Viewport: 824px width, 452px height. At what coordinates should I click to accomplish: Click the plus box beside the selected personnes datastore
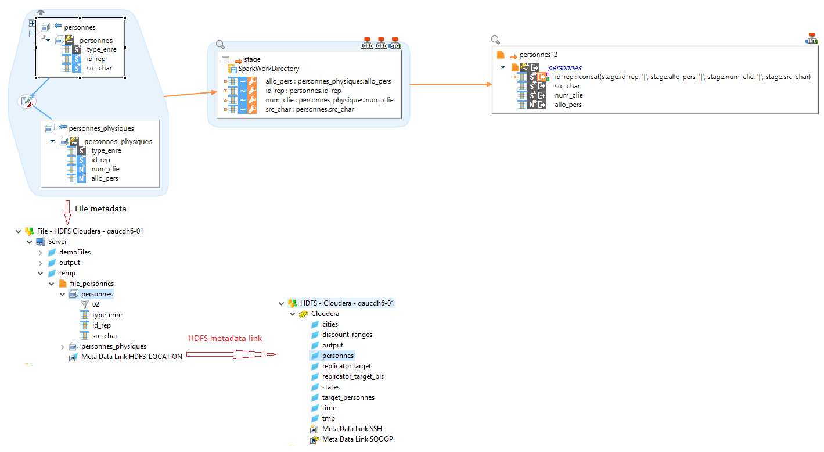[x=32, y=23]
